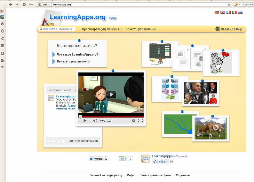The height and width of the screenshot is (182, 254).
Task: Click the gear icon in the browser sidebar
Action: tap(2, 31)
